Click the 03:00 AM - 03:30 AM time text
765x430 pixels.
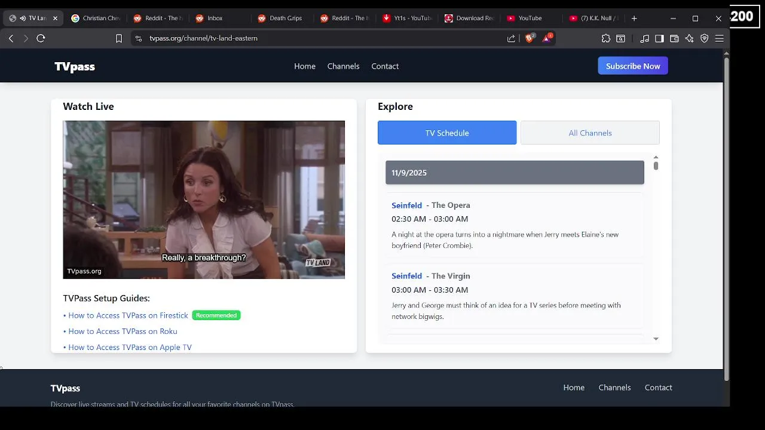point(430,290)
